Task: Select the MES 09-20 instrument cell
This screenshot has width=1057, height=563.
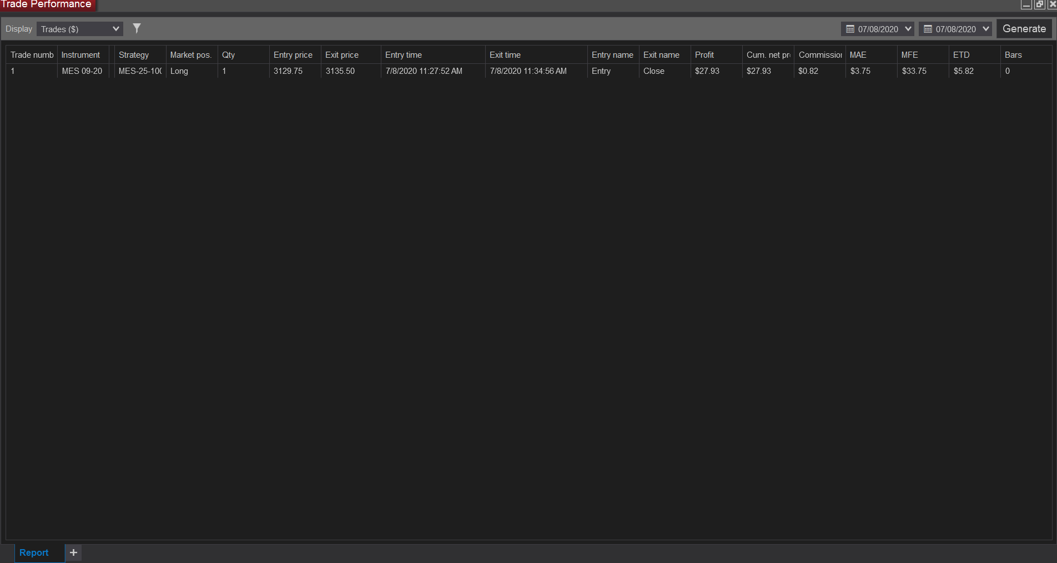Action: [83, 71]
